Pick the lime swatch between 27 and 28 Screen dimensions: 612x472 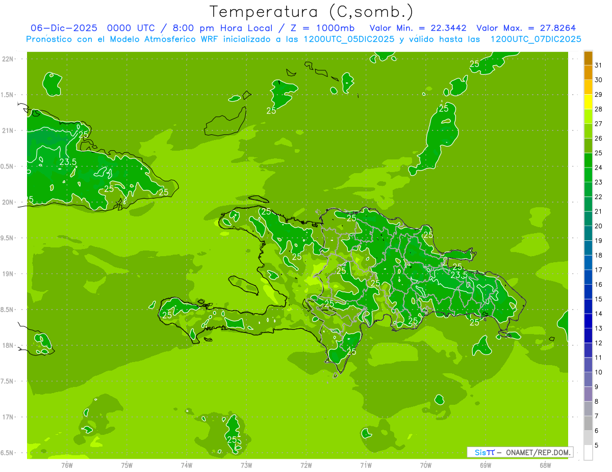coord(588,117)
